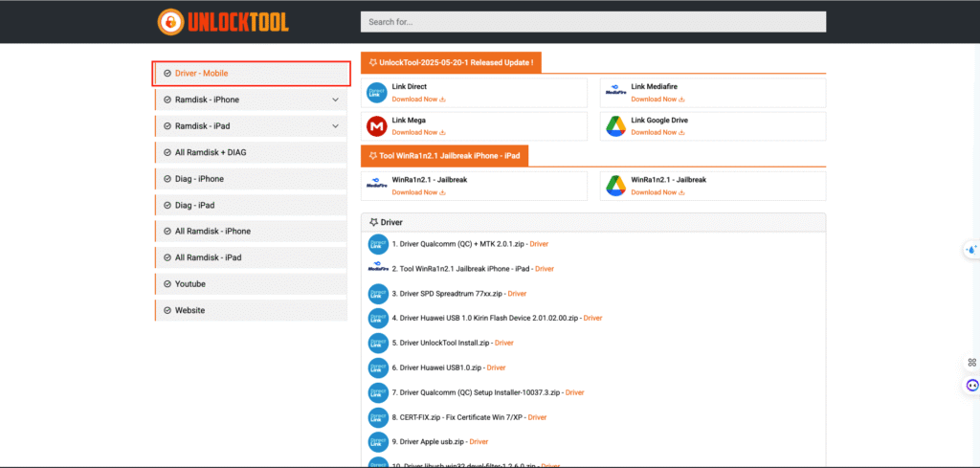The width and height of the screenshot is (980, 468).
Task: Click the MediaFire icon beside Link Mediafire
Action: (x=615, y=91)
